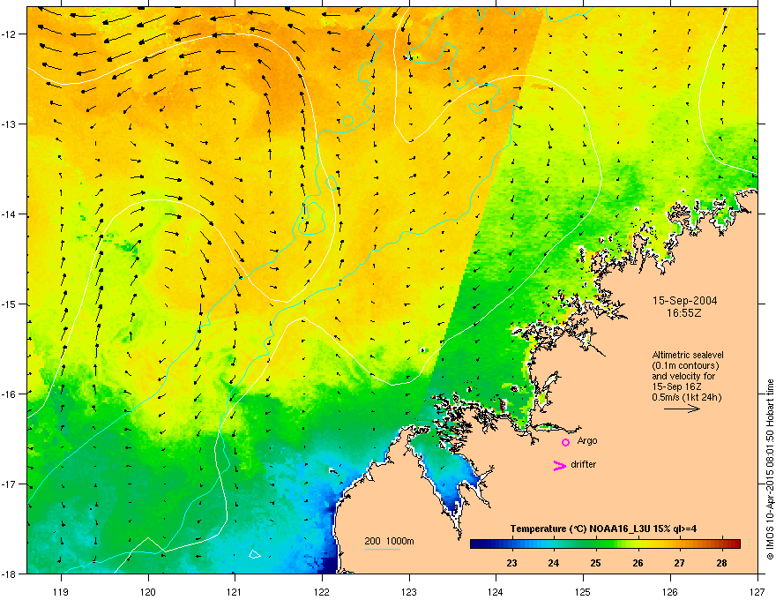Viewport: 776px width, 600px height.
Task: Click the temperature color bar
Action: (x=605, y=544)
